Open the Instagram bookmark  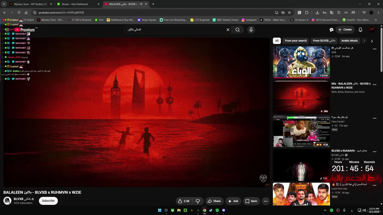(249, 20)
